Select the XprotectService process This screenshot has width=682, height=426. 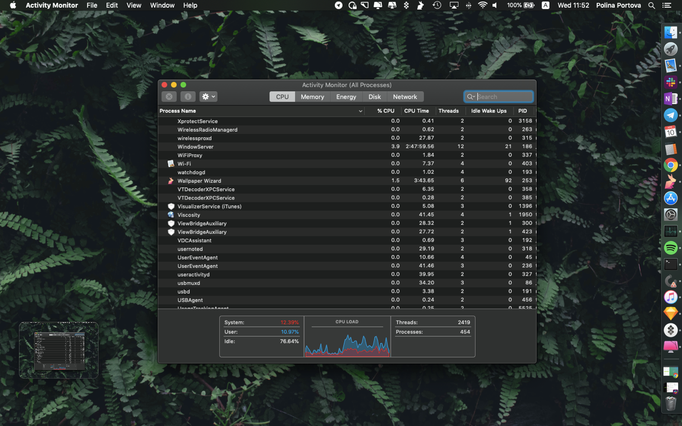[347, 121]
